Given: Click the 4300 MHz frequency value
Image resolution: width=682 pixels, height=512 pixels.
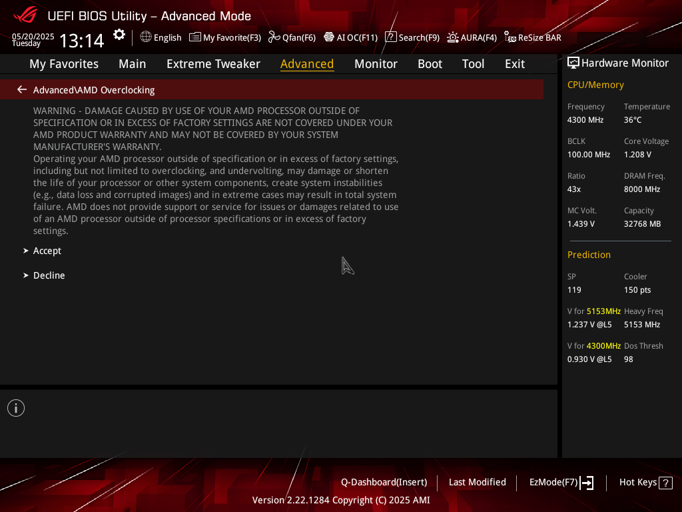Looking at the screenshot, I should [x=585, y=120].
